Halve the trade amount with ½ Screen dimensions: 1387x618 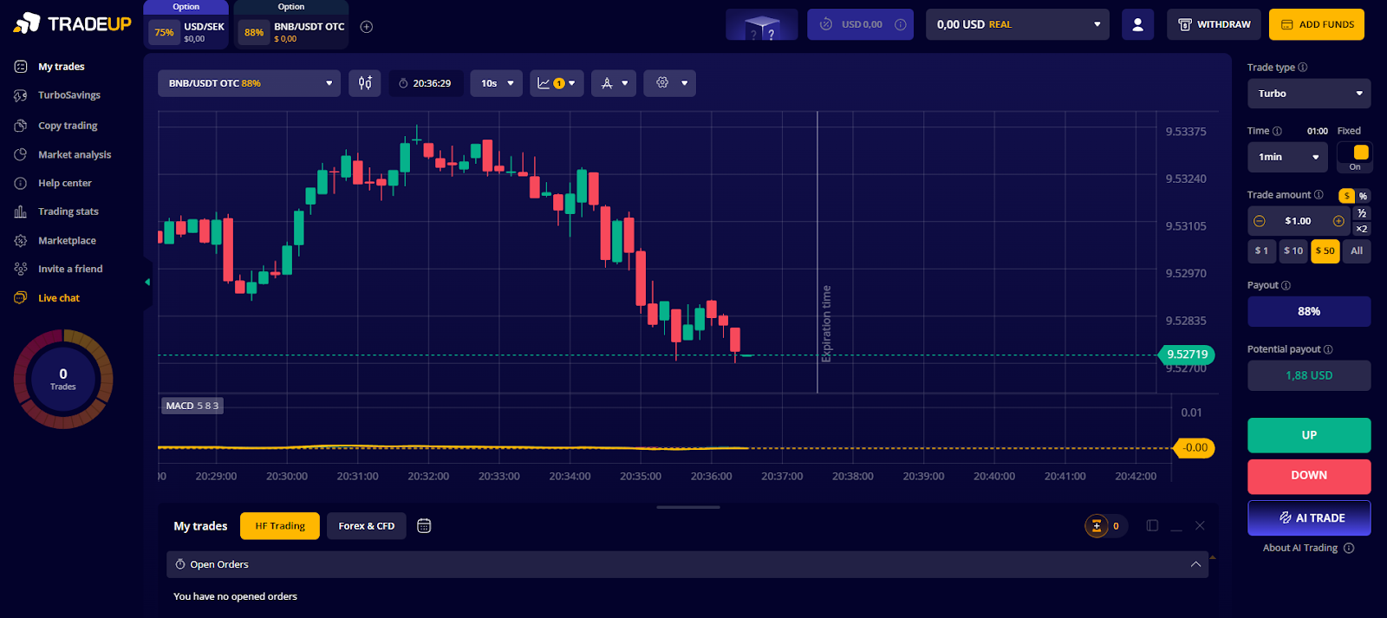pyautogui.click(x=1362, y=213)
